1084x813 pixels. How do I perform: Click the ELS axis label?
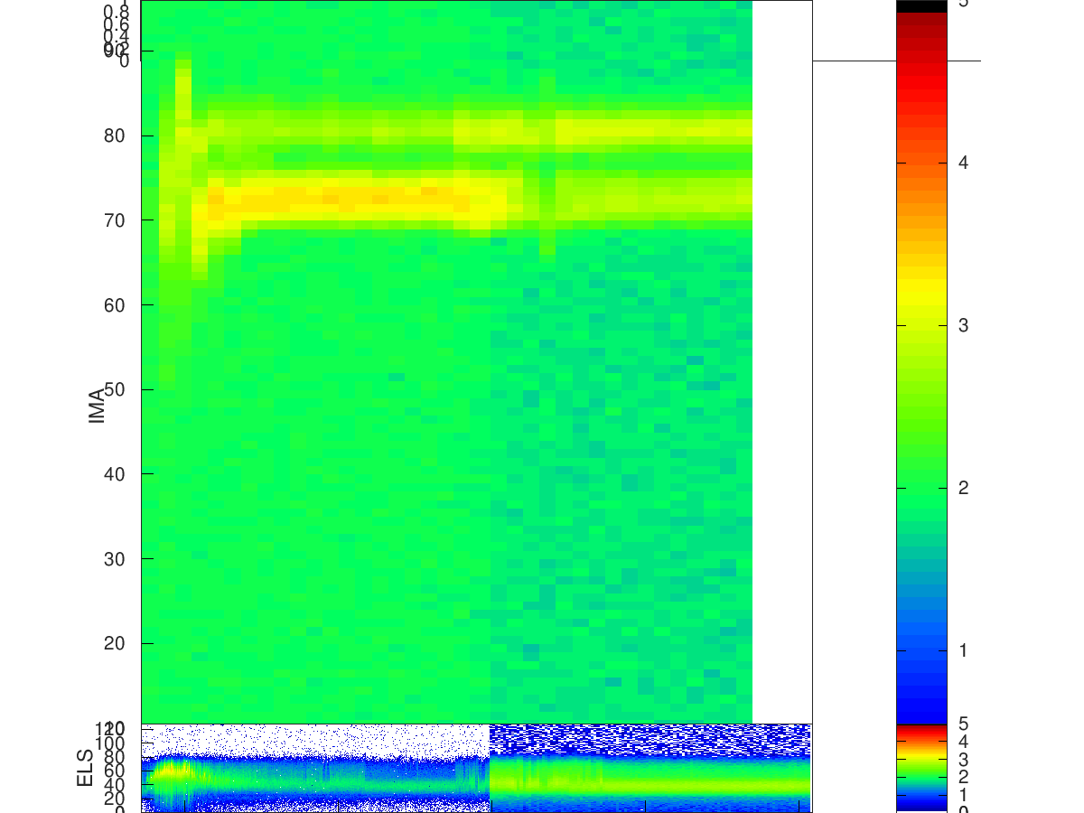point(86,768)
